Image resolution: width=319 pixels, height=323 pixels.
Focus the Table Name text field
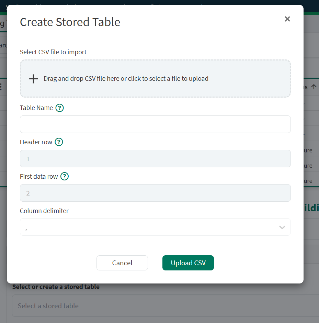(x=155, y=124)
